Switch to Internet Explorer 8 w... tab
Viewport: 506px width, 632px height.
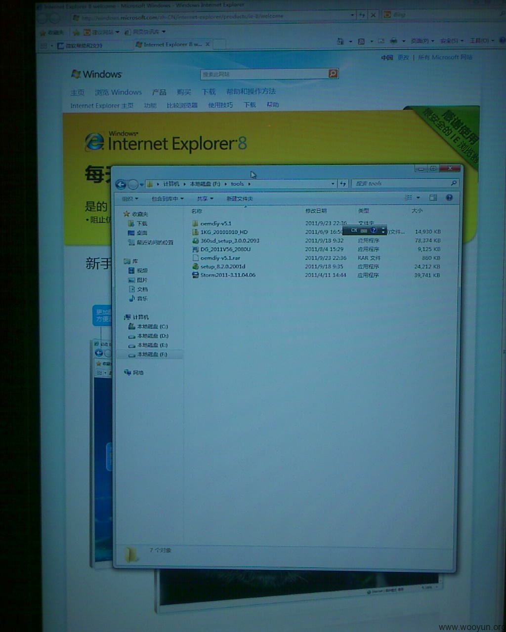point(173,44)
